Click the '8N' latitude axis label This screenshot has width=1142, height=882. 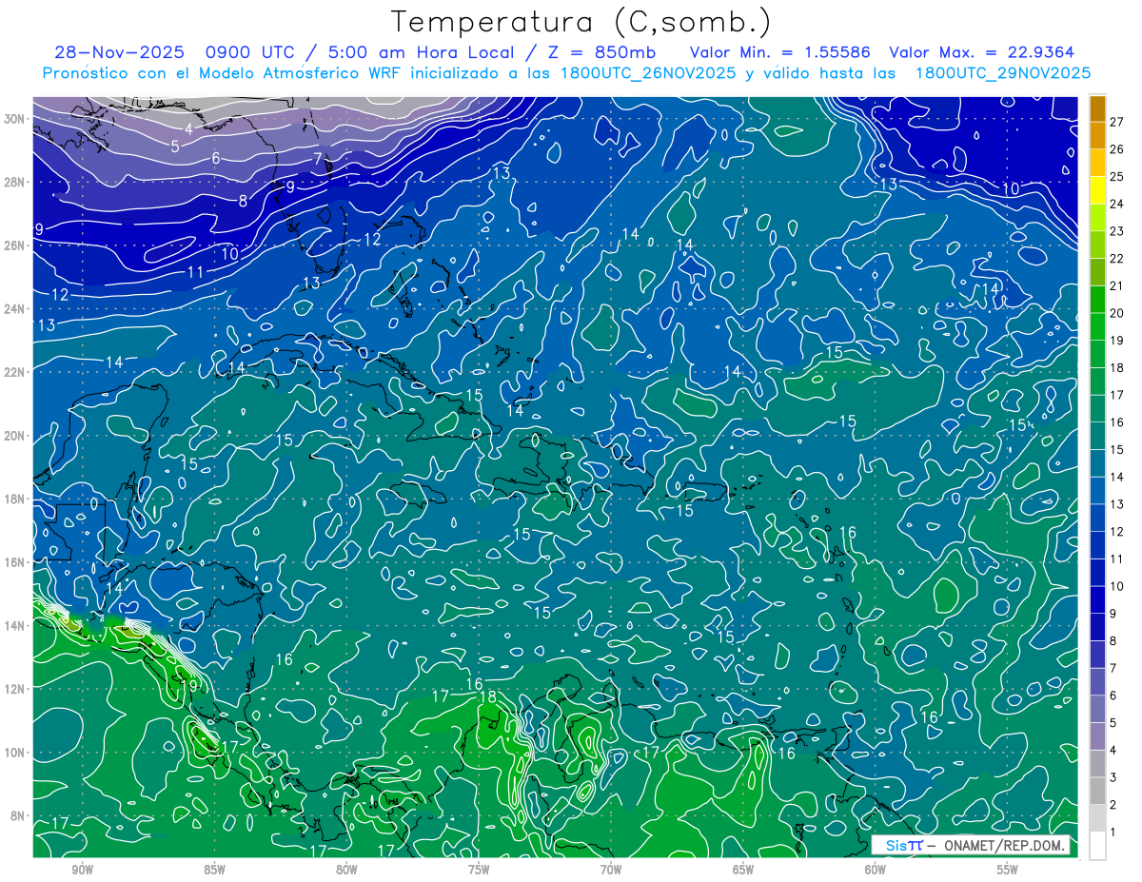19,815
